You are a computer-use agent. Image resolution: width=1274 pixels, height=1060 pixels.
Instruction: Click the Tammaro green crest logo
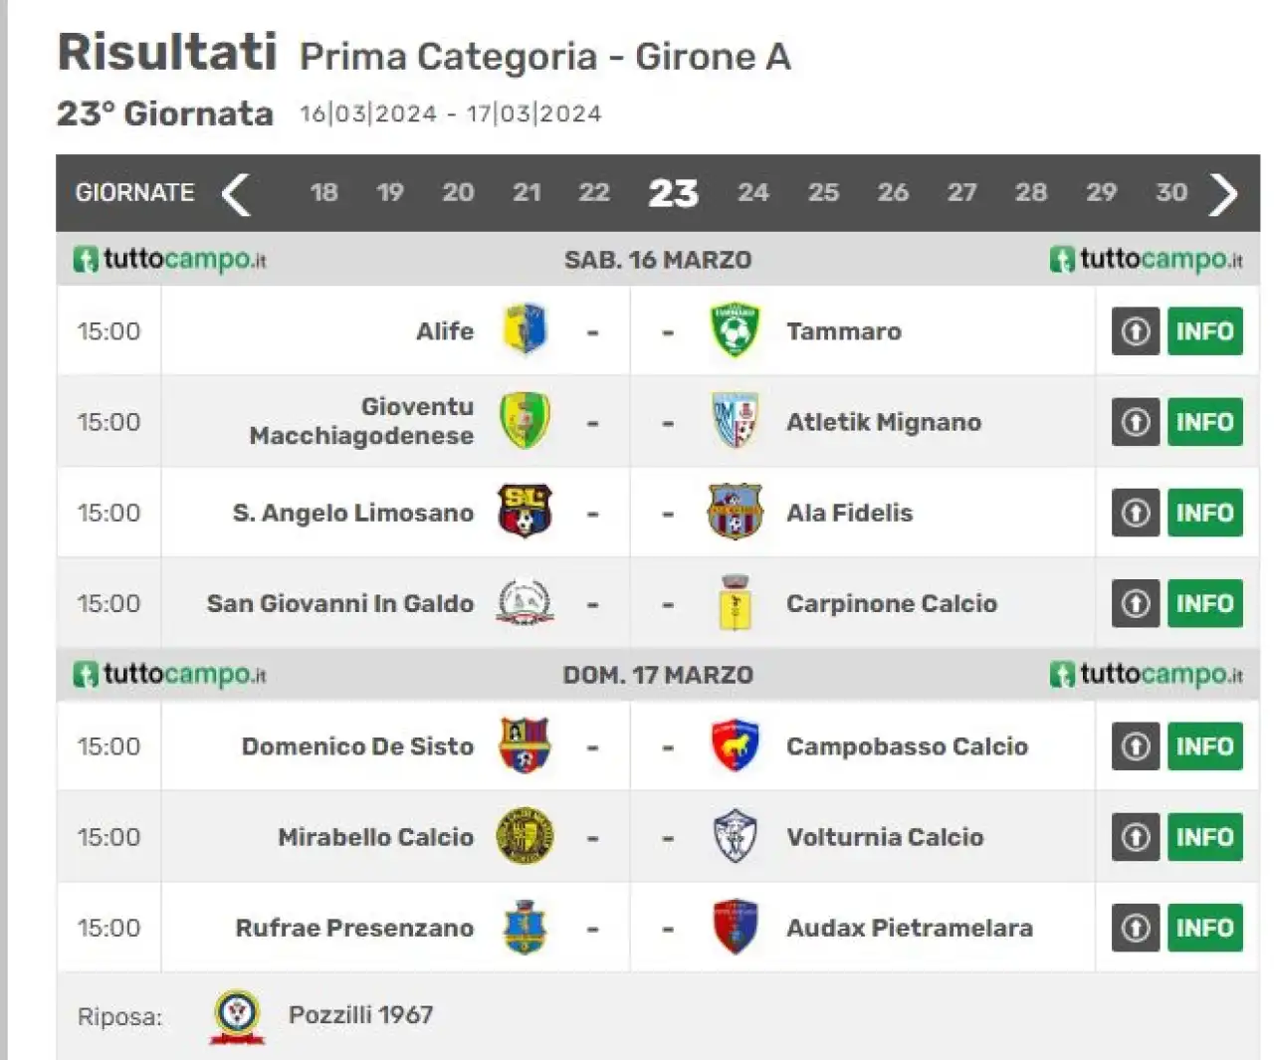pyautogui.click(x=736, y=330)
